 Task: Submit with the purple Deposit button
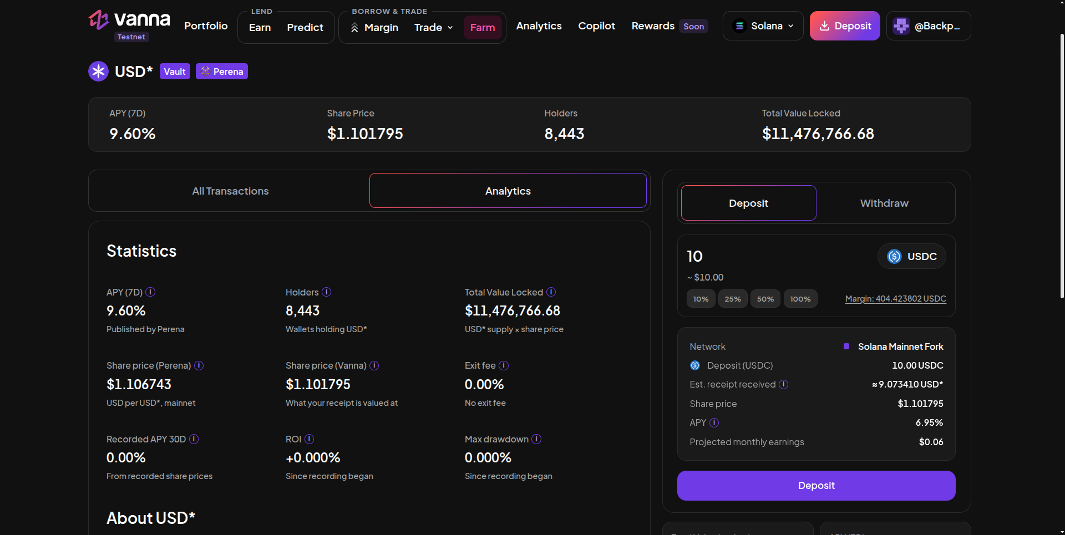click(816, 486)
